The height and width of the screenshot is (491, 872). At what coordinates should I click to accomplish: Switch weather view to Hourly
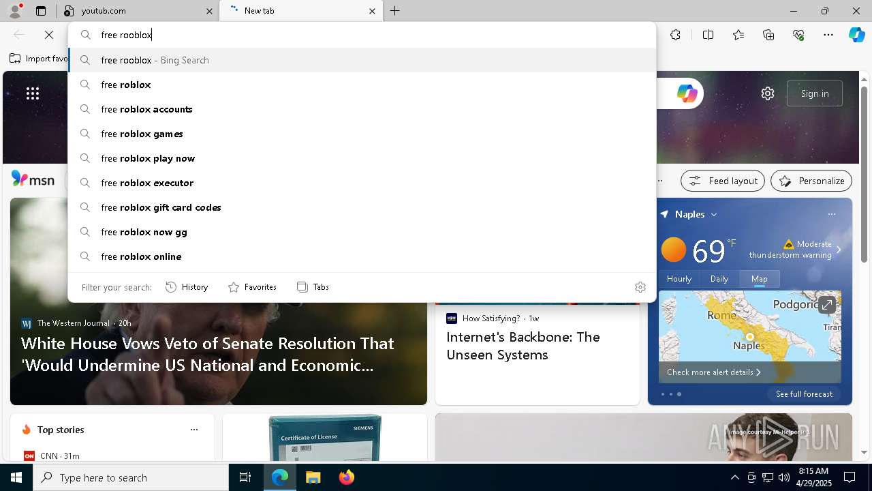click(x=679, y=278)
